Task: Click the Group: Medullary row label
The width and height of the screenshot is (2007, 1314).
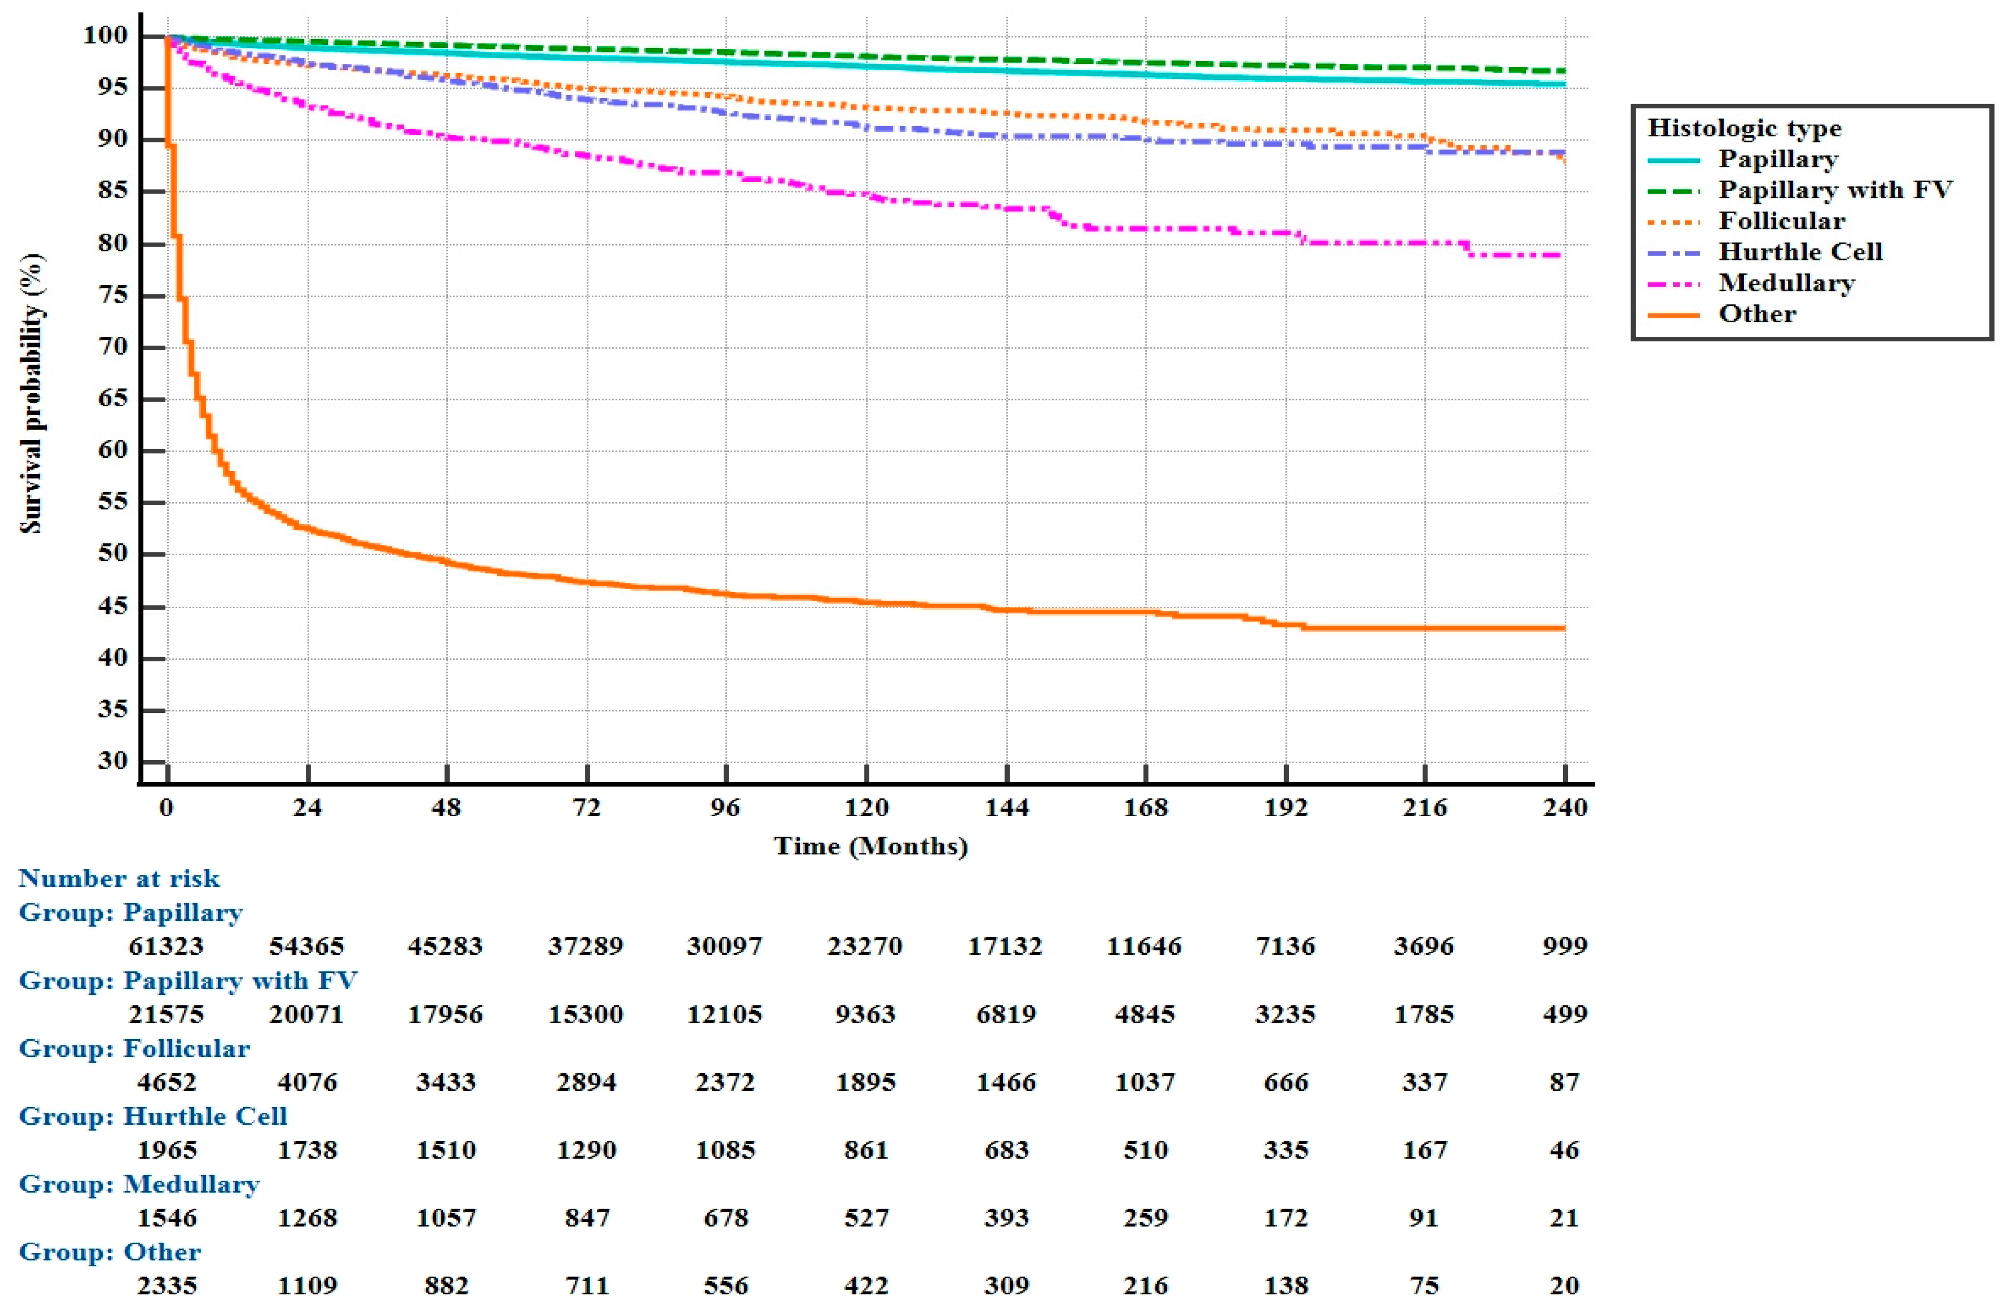Action: [139, 1184]
